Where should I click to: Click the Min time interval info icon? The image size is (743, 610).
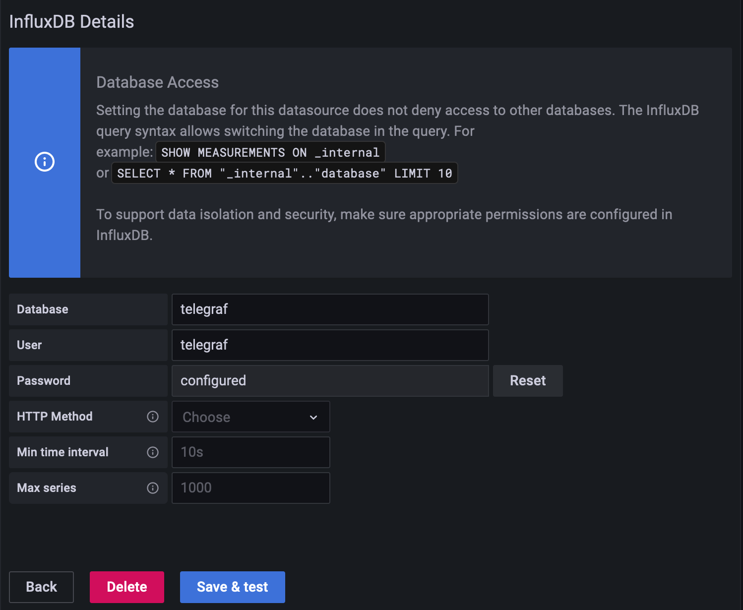point(153,452)
